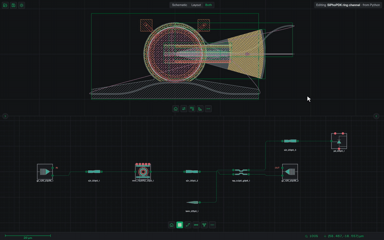384x240 pixels.
Task: Click the circular ring structure in layout
Action: coord(175,52)
